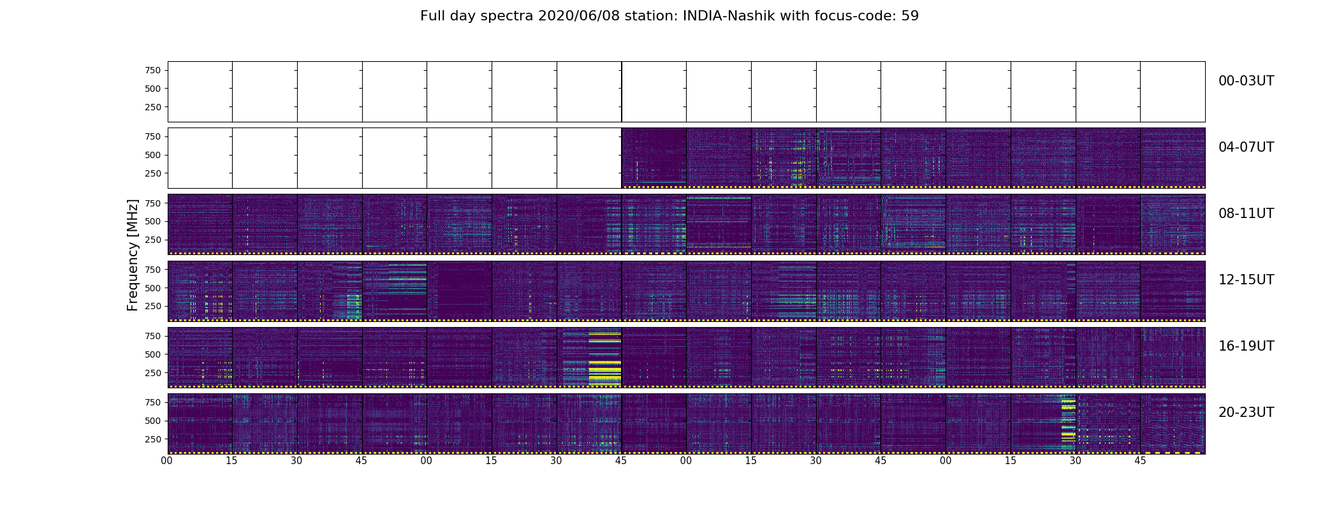
Task: Click the 250 tick of the 12-15UT row
Action: pos(152,306)
